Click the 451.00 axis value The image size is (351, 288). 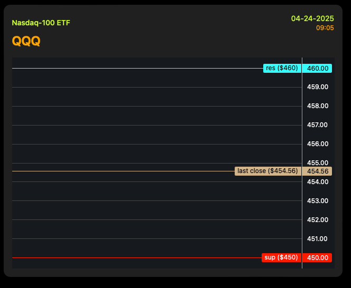click(x=317, y=239)
